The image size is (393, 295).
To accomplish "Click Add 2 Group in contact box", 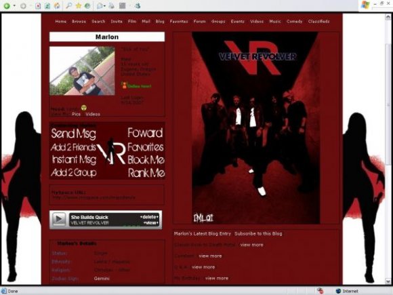I will 74,172.
